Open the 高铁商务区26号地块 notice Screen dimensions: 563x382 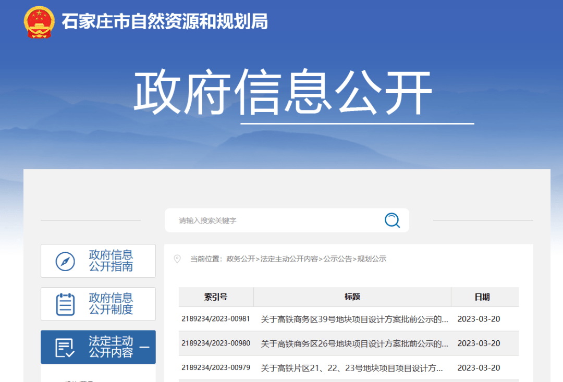pos(354,343)
